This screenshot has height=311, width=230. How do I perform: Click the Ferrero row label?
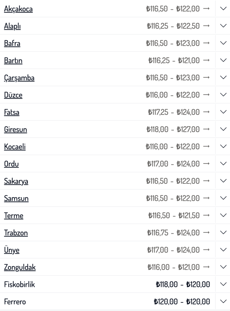[15, 302]
